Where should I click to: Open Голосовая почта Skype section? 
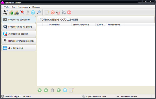tap(19, 27)
